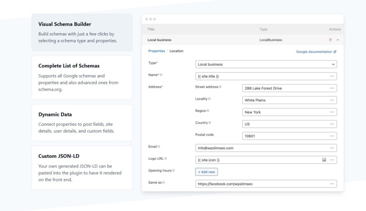Click the ellipsis button in Region field

[x=332, y=112]
